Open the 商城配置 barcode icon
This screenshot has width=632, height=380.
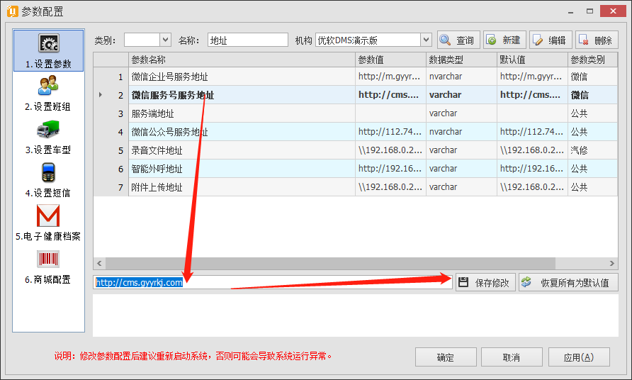coord(48,259)
